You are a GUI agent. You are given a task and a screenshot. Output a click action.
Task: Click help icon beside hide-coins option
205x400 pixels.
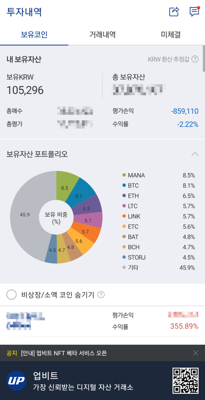tap(101, 295)
